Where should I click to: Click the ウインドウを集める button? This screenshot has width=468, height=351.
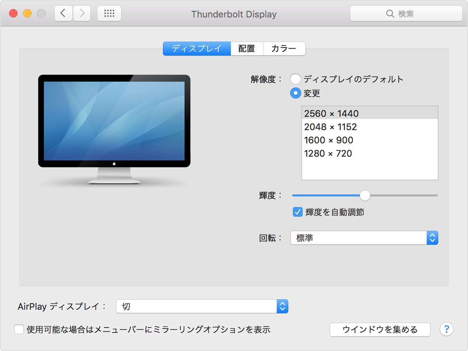point(380,329)
